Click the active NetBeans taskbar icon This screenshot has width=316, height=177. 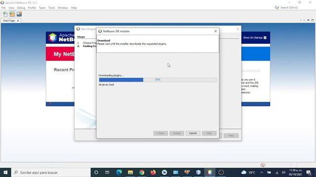[210, 173]
